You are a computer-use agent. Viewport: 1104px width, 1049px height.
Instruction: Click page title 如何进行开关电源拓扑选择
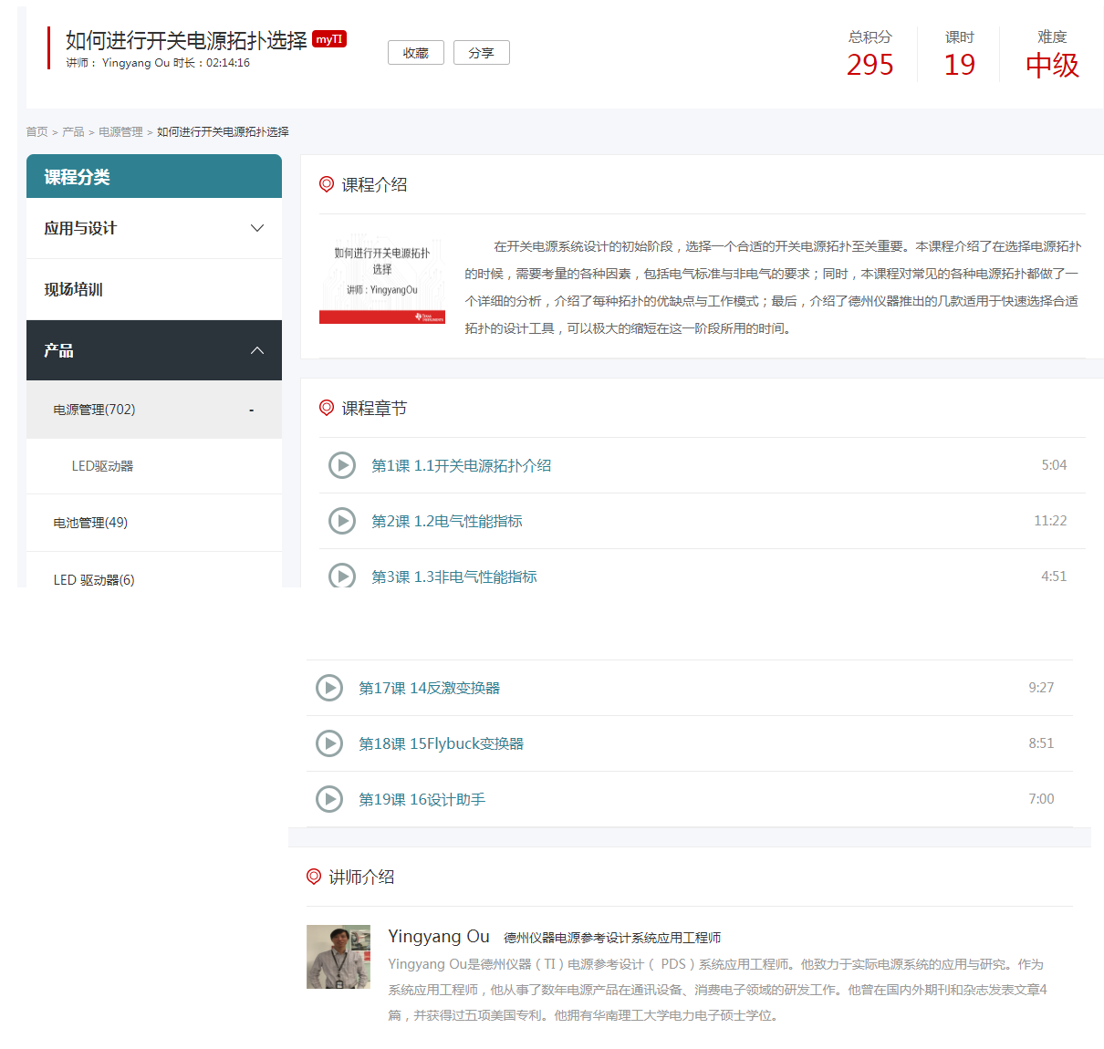[186, 40]
